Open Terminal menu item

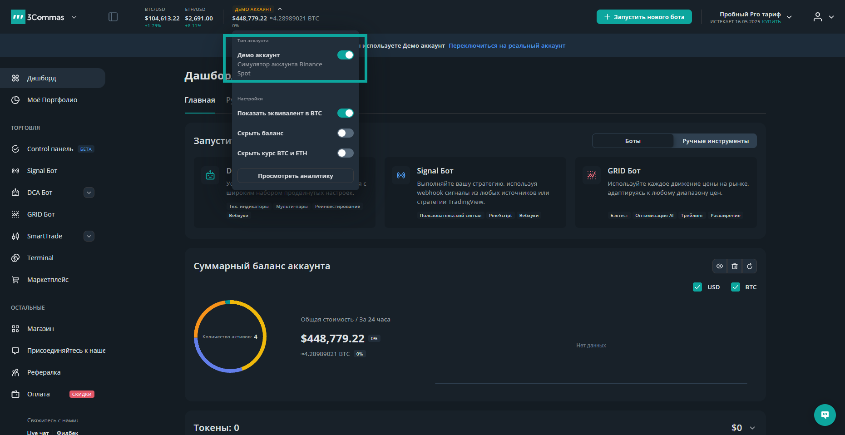(53, 258)
